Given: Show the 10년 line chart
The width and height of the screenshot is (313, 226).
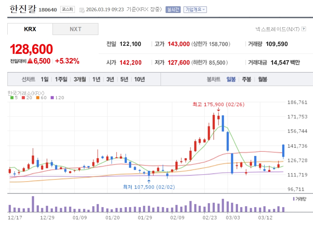Looking at the screenshot, I should pos(139,79).
